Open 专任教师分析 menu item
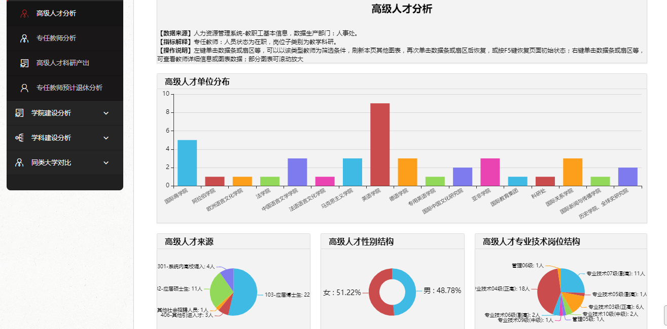This screenshot has width=667, height=329. click(56, 38)
